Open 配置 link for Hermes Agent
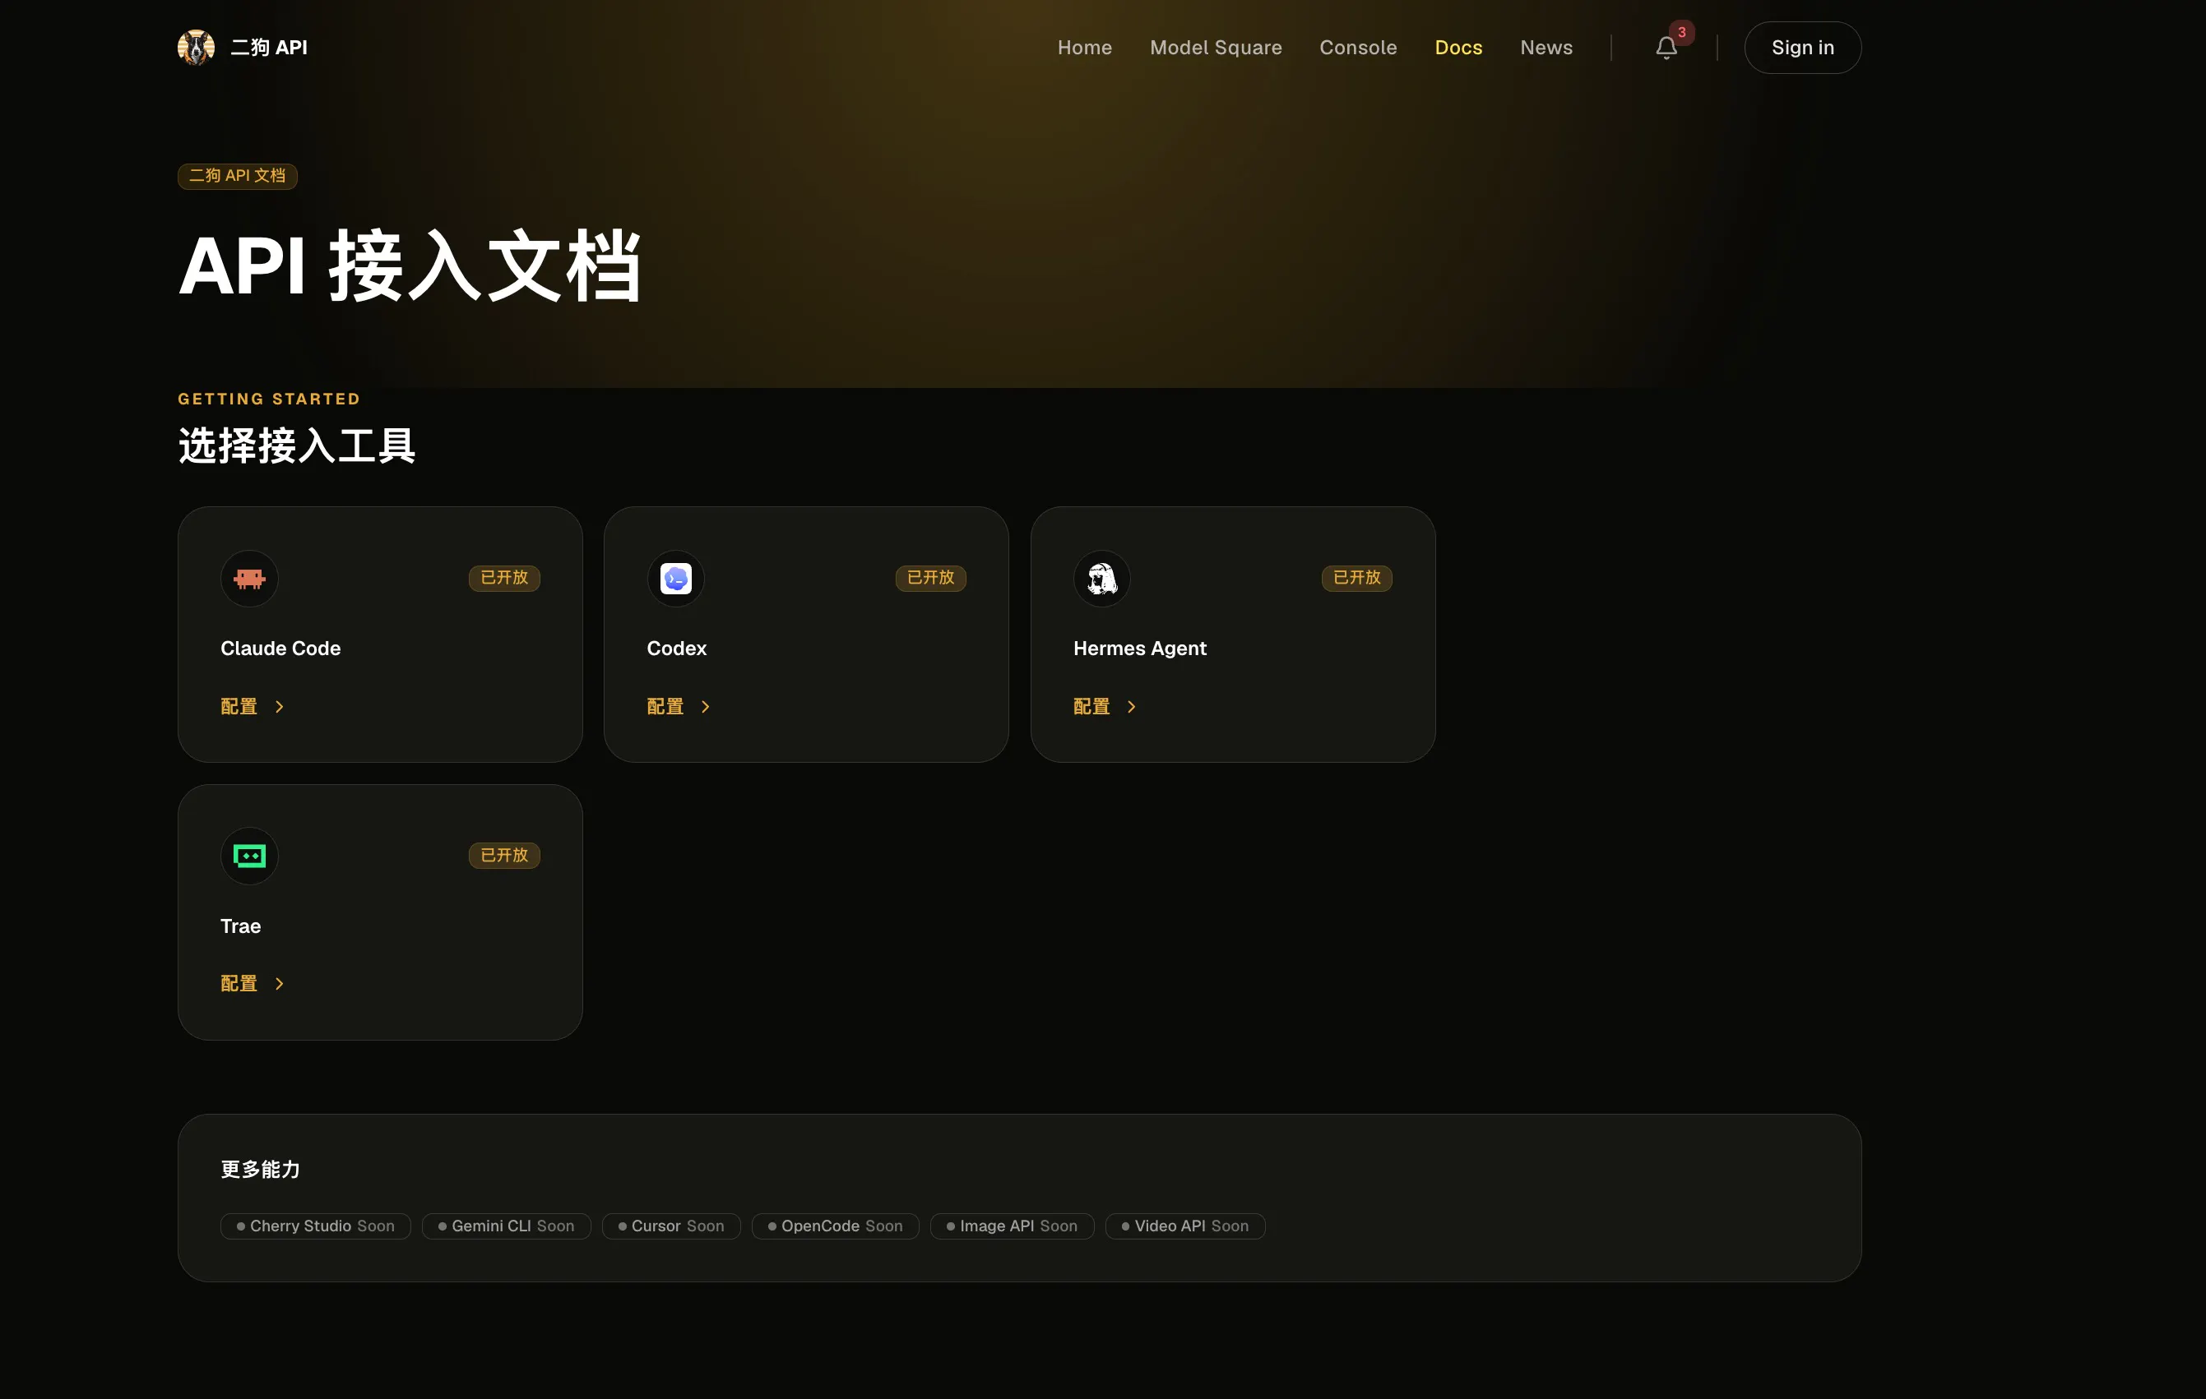The width and height of the screenshot is (2206, 1399). [x=1105, y=707]
